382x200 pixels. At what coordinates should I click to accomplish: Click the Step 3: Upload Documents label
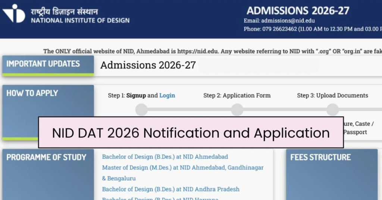pyautogui.click(x=332, y=96)
